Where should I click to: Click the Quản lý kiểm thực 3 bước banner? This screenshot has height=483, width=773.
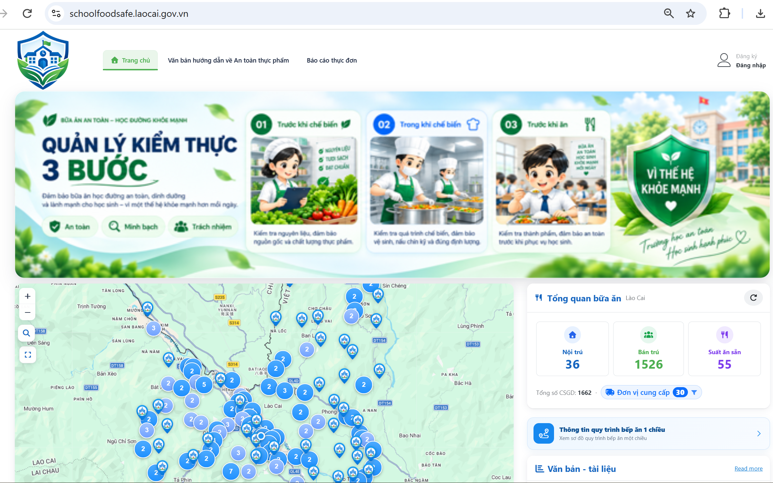392,185
